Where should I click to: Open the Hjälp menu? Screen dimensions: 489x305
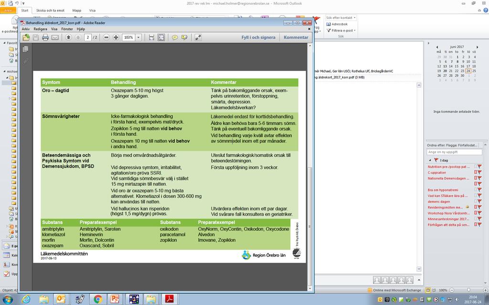(81, 29)
